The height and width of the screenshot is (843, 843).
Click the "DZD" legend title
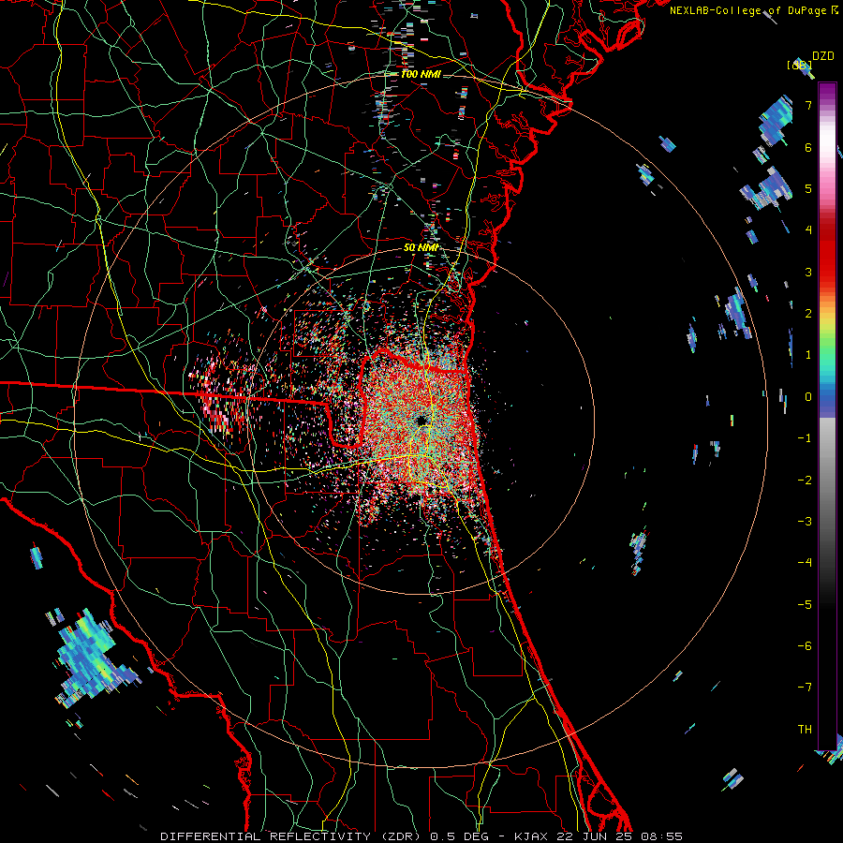coord(823,56)
